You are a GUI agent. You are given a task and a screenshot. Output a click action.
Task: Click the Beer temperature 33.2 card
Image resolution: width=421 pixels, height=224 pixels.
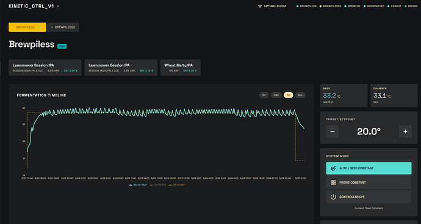344,96
